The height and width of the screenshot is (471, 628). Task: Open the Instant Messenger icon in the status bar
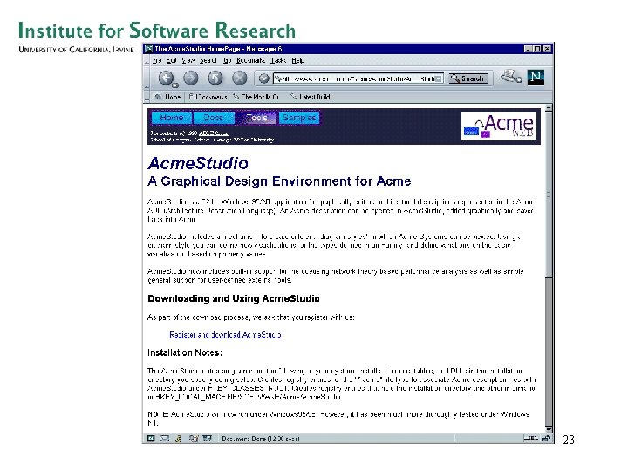pyautogui.click(x=179, y=439)
